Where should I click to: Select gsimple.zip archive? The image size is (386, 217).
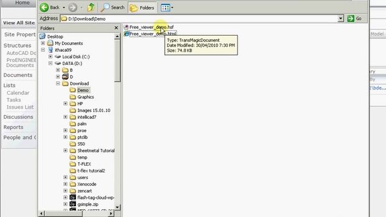(87, 204)
